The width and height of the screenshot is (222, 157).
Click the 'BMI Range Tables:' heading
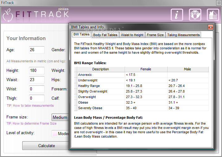click(x=90, y=63)
